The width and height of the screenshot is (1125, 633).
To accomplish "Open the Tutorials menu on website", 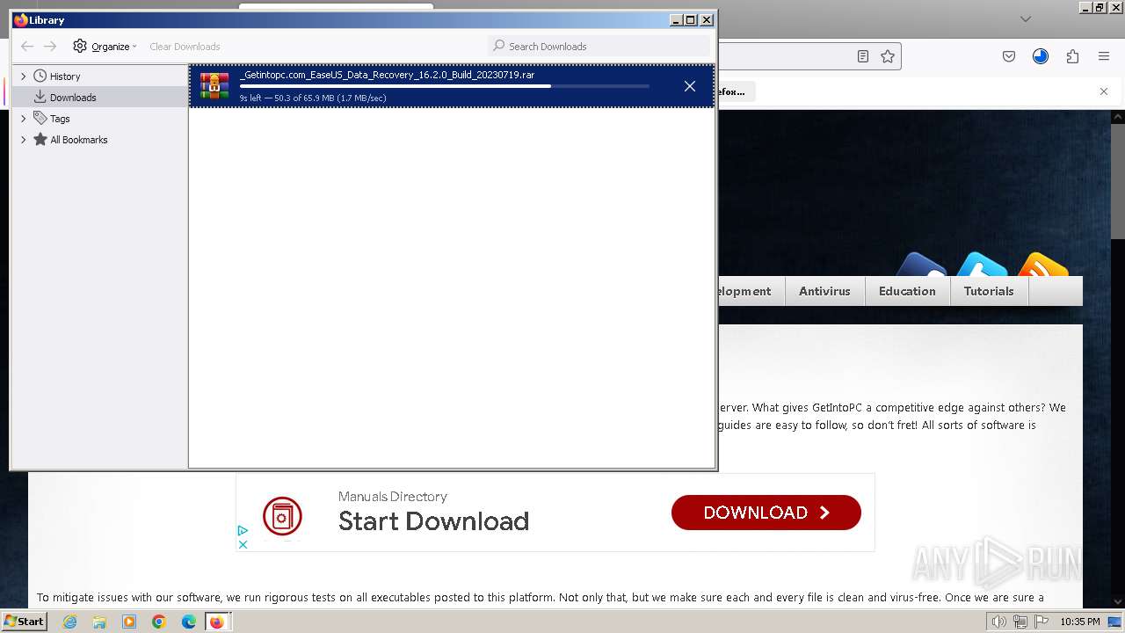I will coord(988,291).
